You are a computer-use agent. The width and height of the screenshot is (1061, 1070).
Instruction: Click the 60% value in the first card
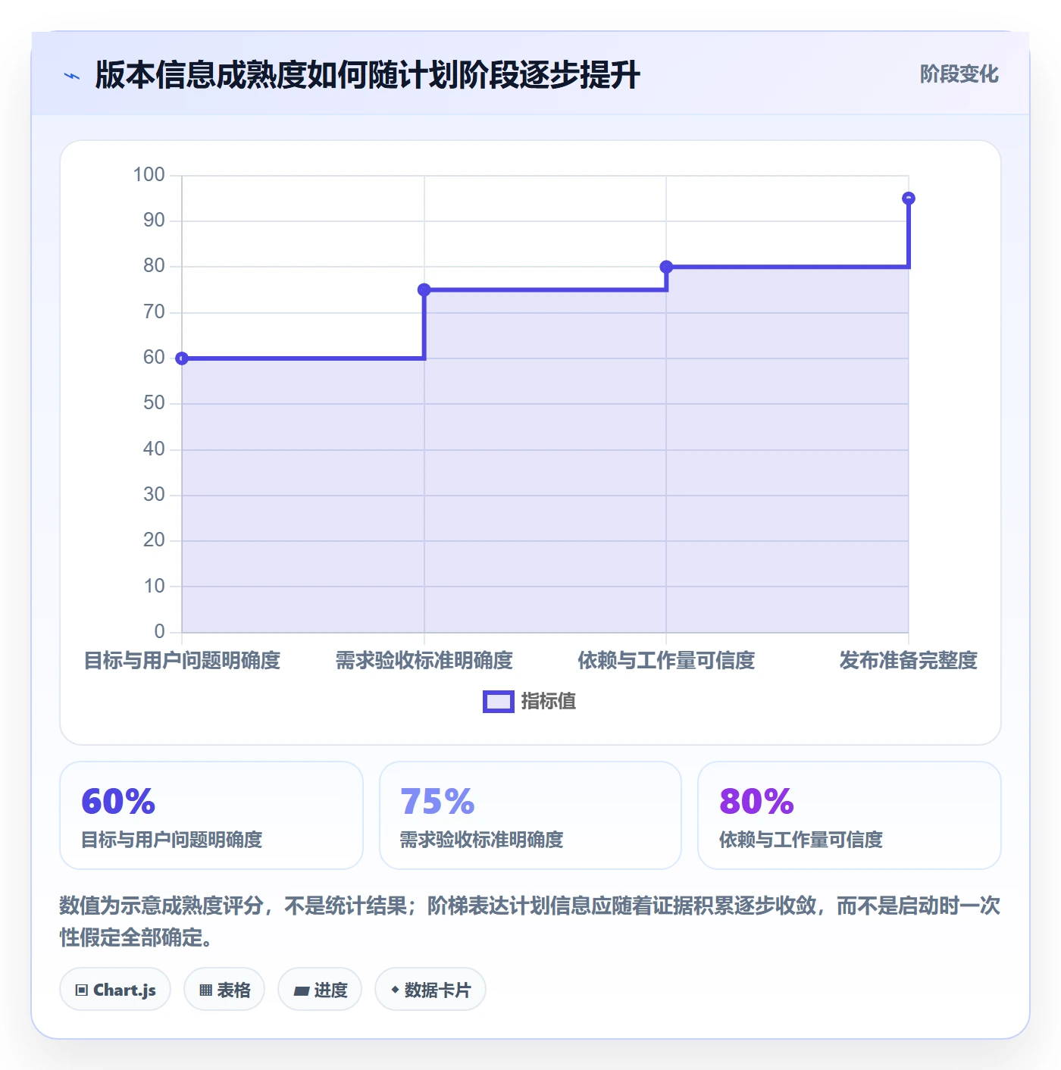pos(118,802)
